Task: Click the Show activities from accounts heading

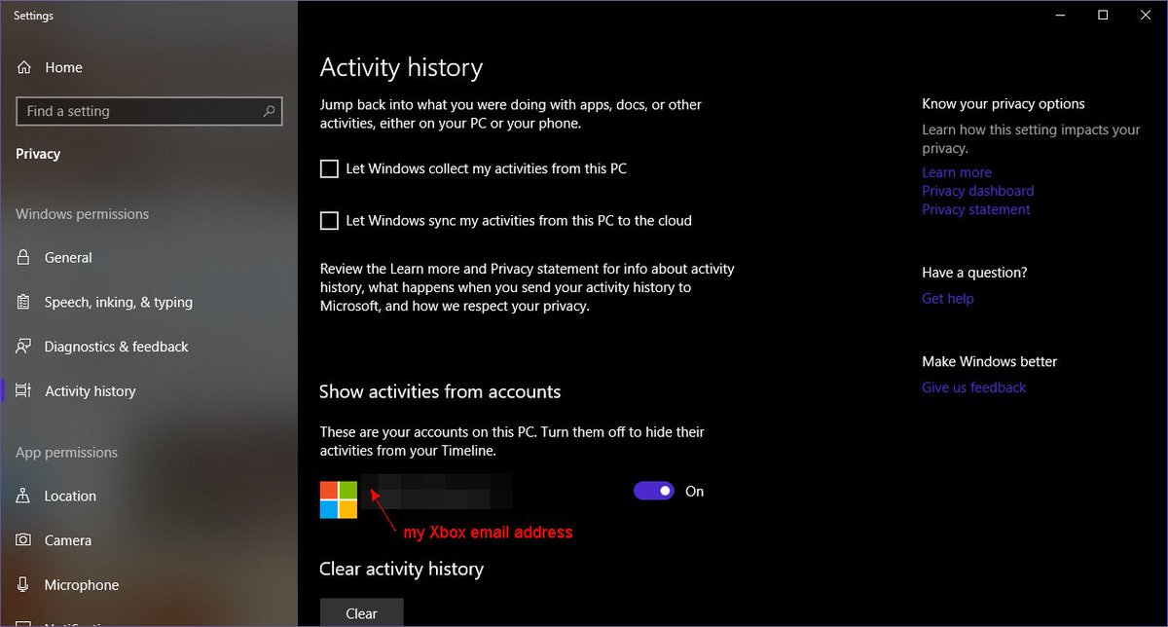Action: [440, 391]
